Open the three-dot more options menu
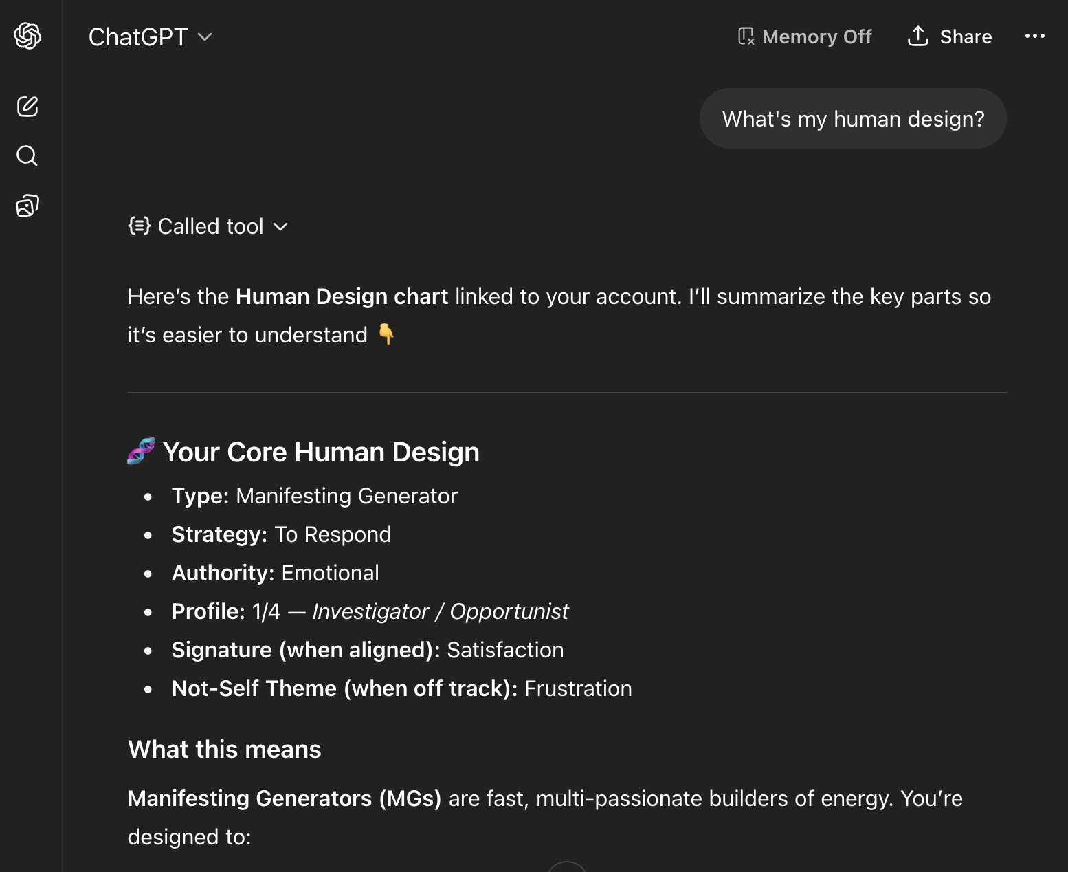 (1034, 36)
